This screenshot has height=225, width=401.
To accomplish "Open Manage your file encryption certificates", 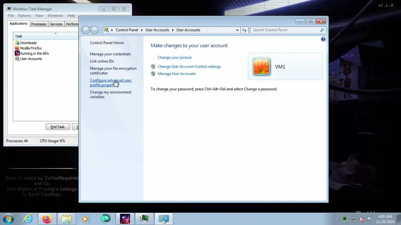I will pyautogui.click(x=113, y=71).
